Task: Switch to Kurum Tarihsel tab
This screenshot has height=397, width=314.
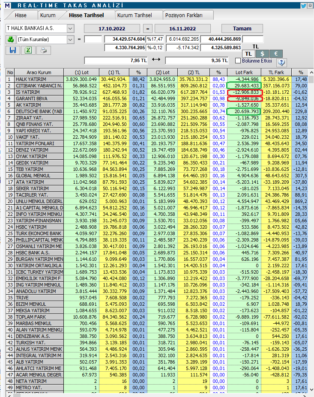Action: coord(135,15)
